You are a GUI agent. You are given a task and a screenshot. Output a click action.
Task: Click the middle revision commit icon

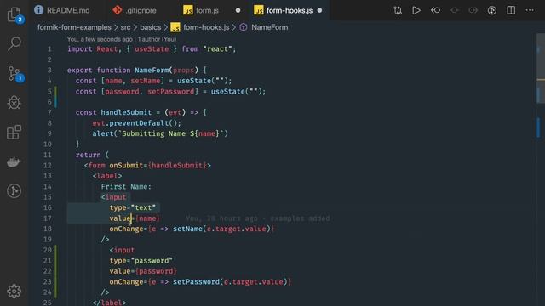(x=454, y=10)
